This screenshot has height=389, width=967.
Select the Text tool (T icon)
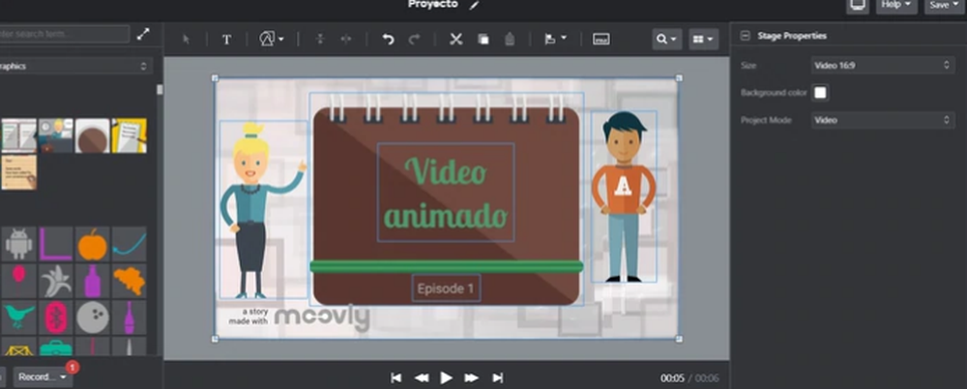pyautogui.click(x=226, y=40)
